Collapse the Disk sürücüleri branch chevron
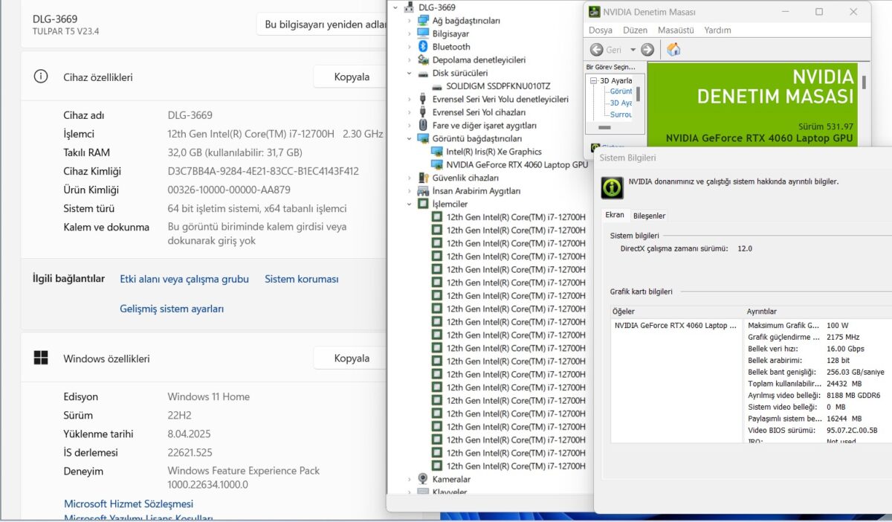Viewport: 892px width, 522px height. [x=409, y=74]
